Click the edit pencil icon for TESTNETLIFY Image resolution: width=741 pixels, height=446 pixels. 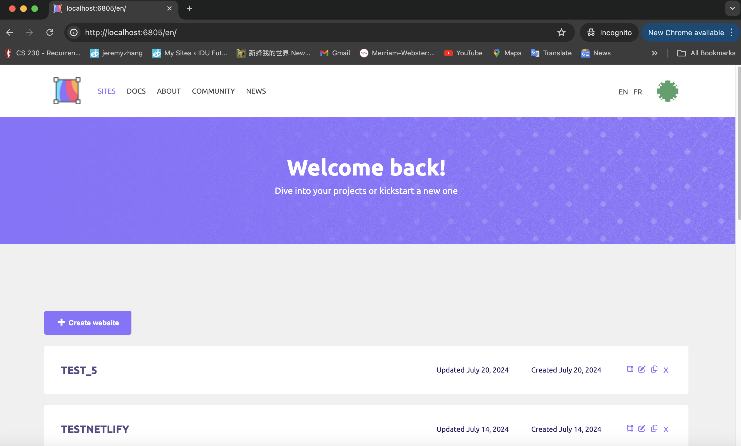[x=642, y=429]
